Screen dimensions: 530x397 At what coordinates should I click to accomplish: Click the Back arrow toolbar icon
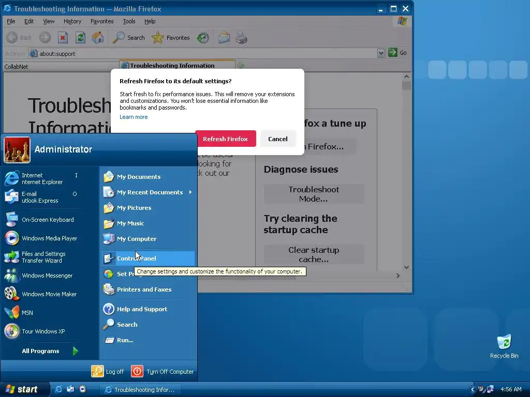coord(12,37)
